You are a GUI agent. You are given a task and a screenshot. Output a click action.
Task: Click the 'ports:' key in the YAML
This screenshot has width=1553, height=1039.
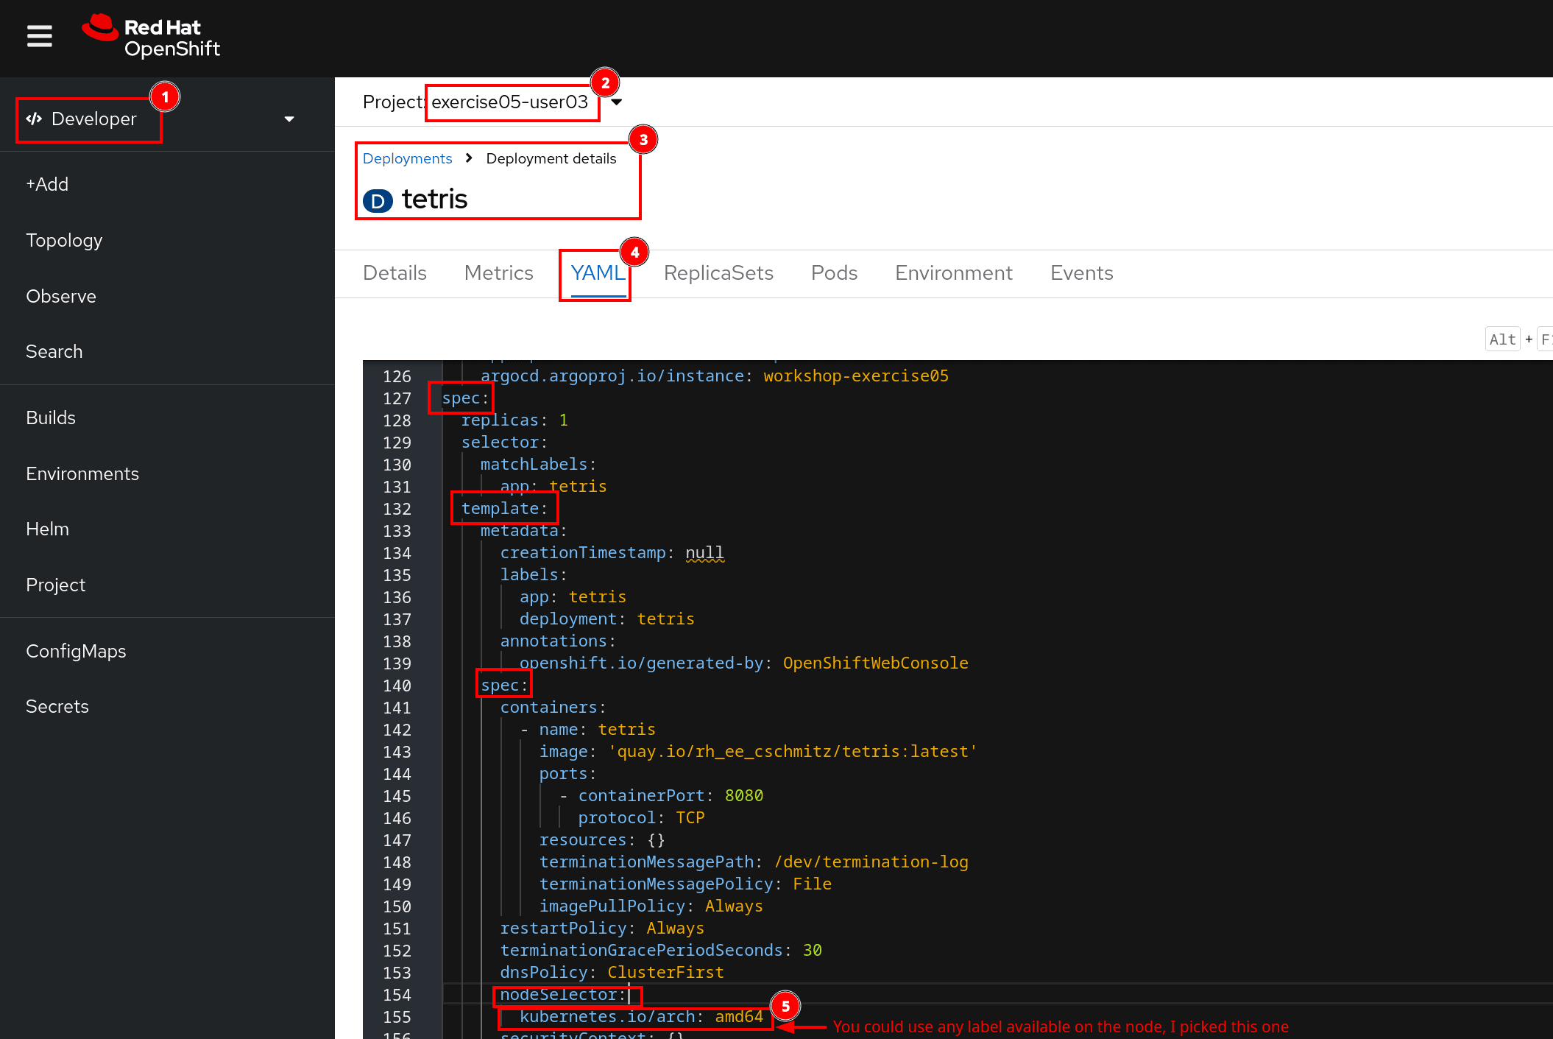[567, 773]
